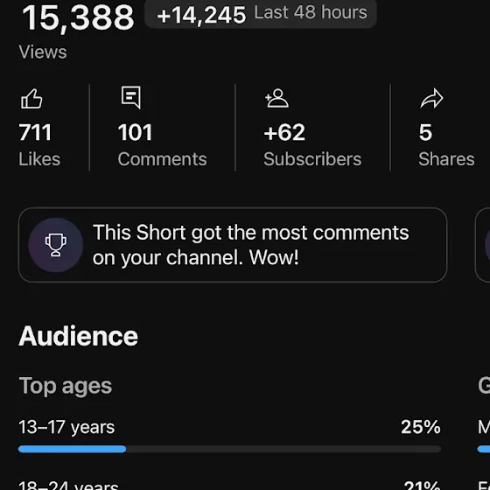
Task: Select the 18–24 years age row
Action: click(229, 485)
